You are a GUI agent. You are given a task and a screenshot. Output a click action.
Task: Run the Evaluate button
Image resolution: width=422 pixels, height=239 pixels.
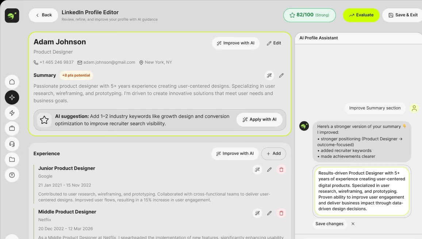click(x=361, y=15)
